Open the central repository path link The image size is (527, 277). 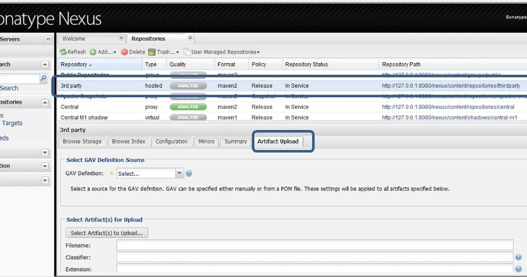point(448,107)
